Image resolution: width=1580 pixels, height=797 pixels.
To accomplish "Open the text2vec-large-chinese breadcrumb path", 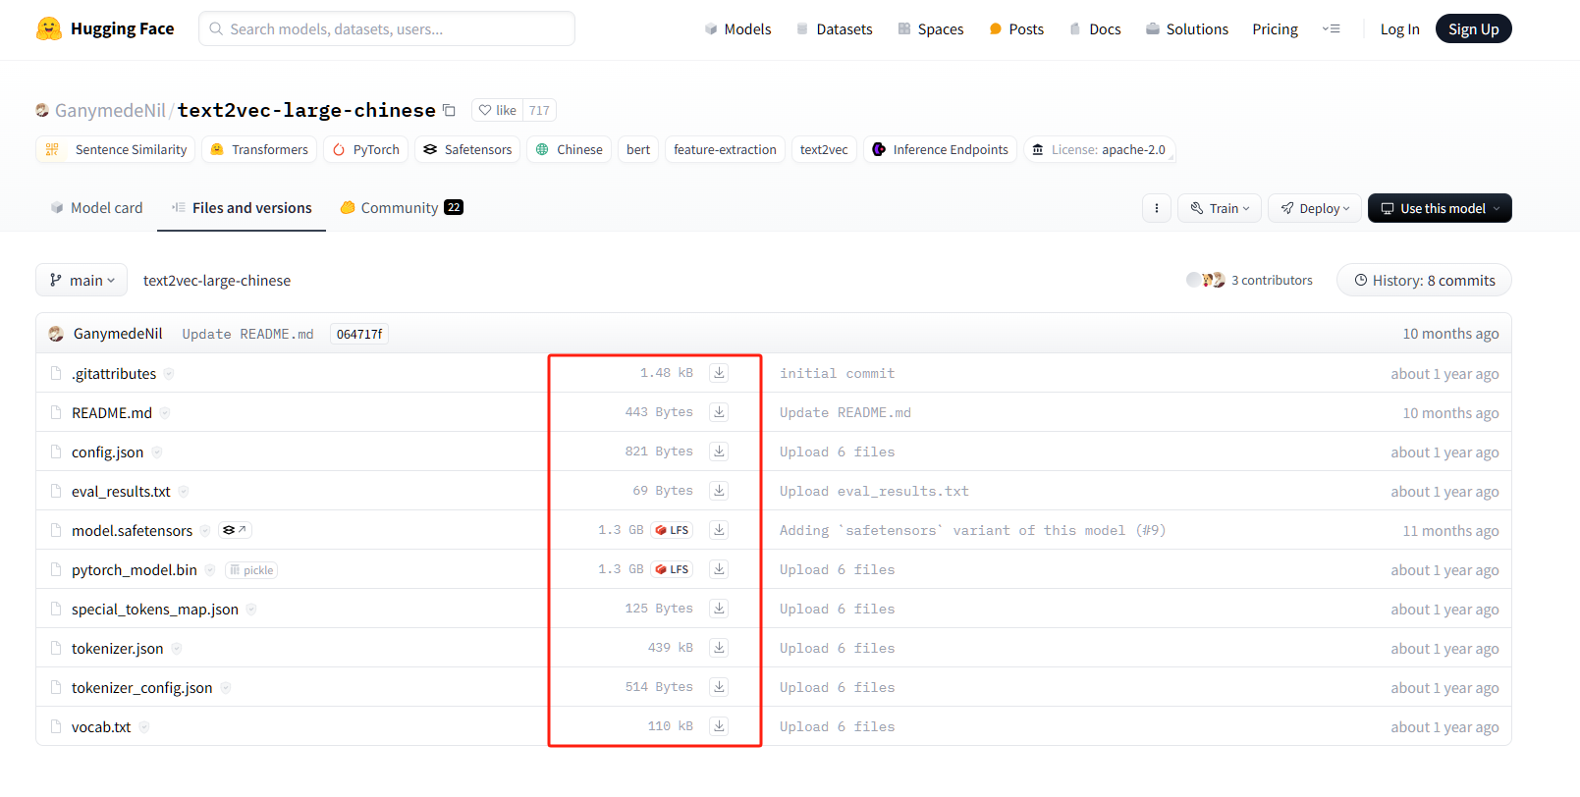I will (217, 280).
